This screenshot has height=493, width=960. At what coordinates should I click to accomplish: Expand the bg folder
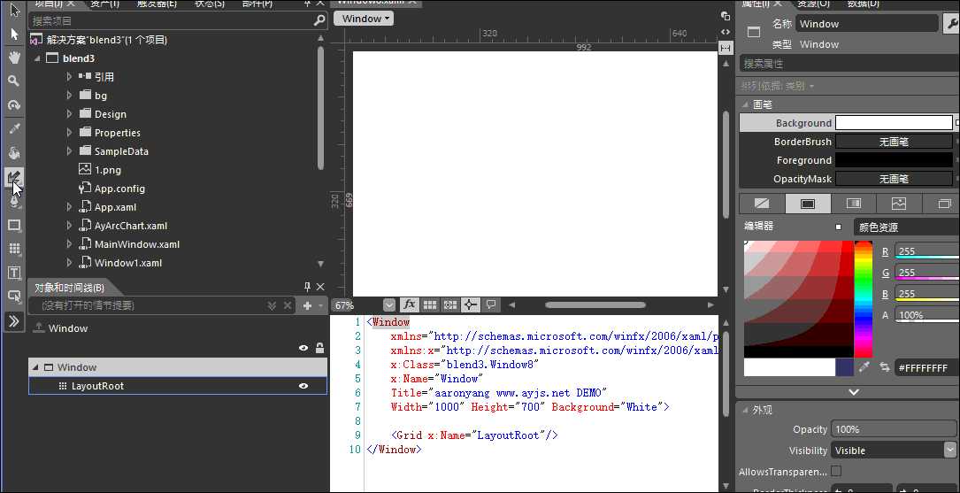point(69,96)
